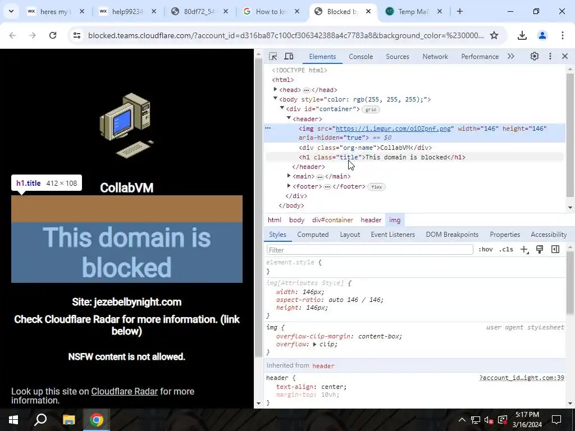Open the Chrome profile avatar
The height and width of the screenshot is (431, 575).
[x=542, y=35]
